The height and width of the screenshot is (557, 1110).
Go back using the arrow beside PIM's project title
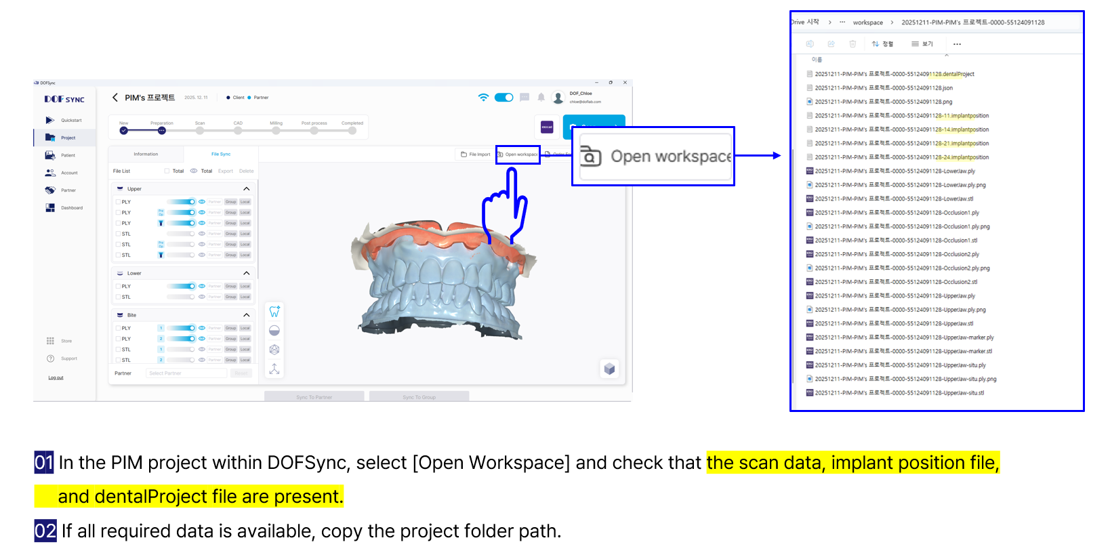pos(115,98)
